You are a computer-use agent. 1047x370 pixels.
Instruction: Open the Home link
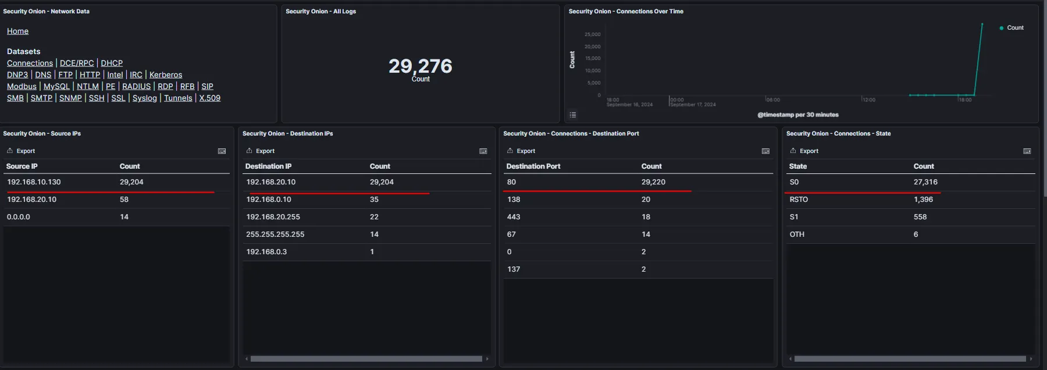click(17, 31)
